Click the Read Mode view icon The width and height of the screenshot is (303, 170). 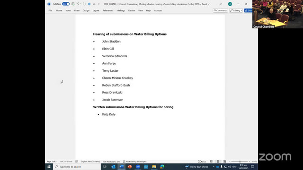(x=212, y=161)
